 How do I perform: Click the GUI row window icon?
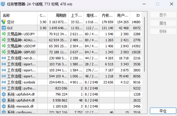click(4, 28)
